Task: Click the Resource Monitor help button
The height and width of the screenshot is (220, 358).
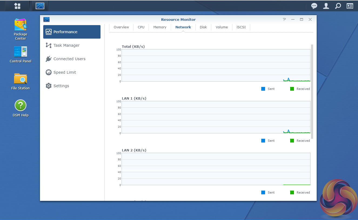Action: point(284,19)
